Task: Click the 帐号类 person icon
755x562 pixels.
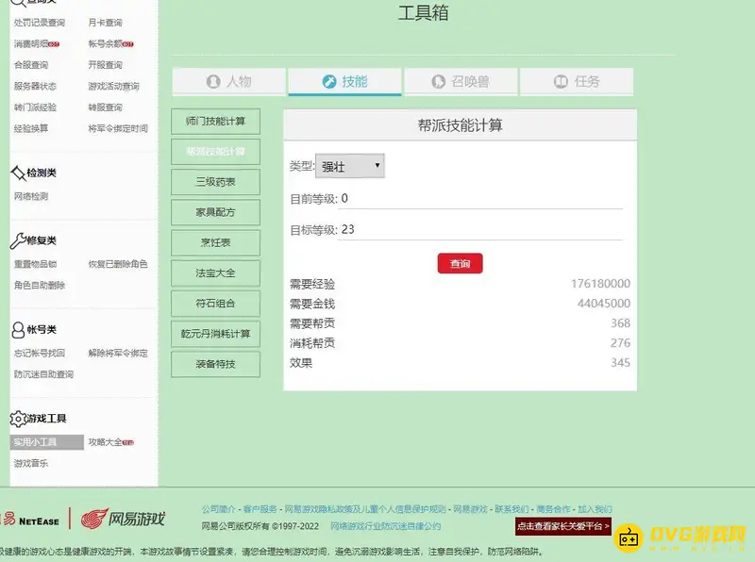Action: pos(18,330)
